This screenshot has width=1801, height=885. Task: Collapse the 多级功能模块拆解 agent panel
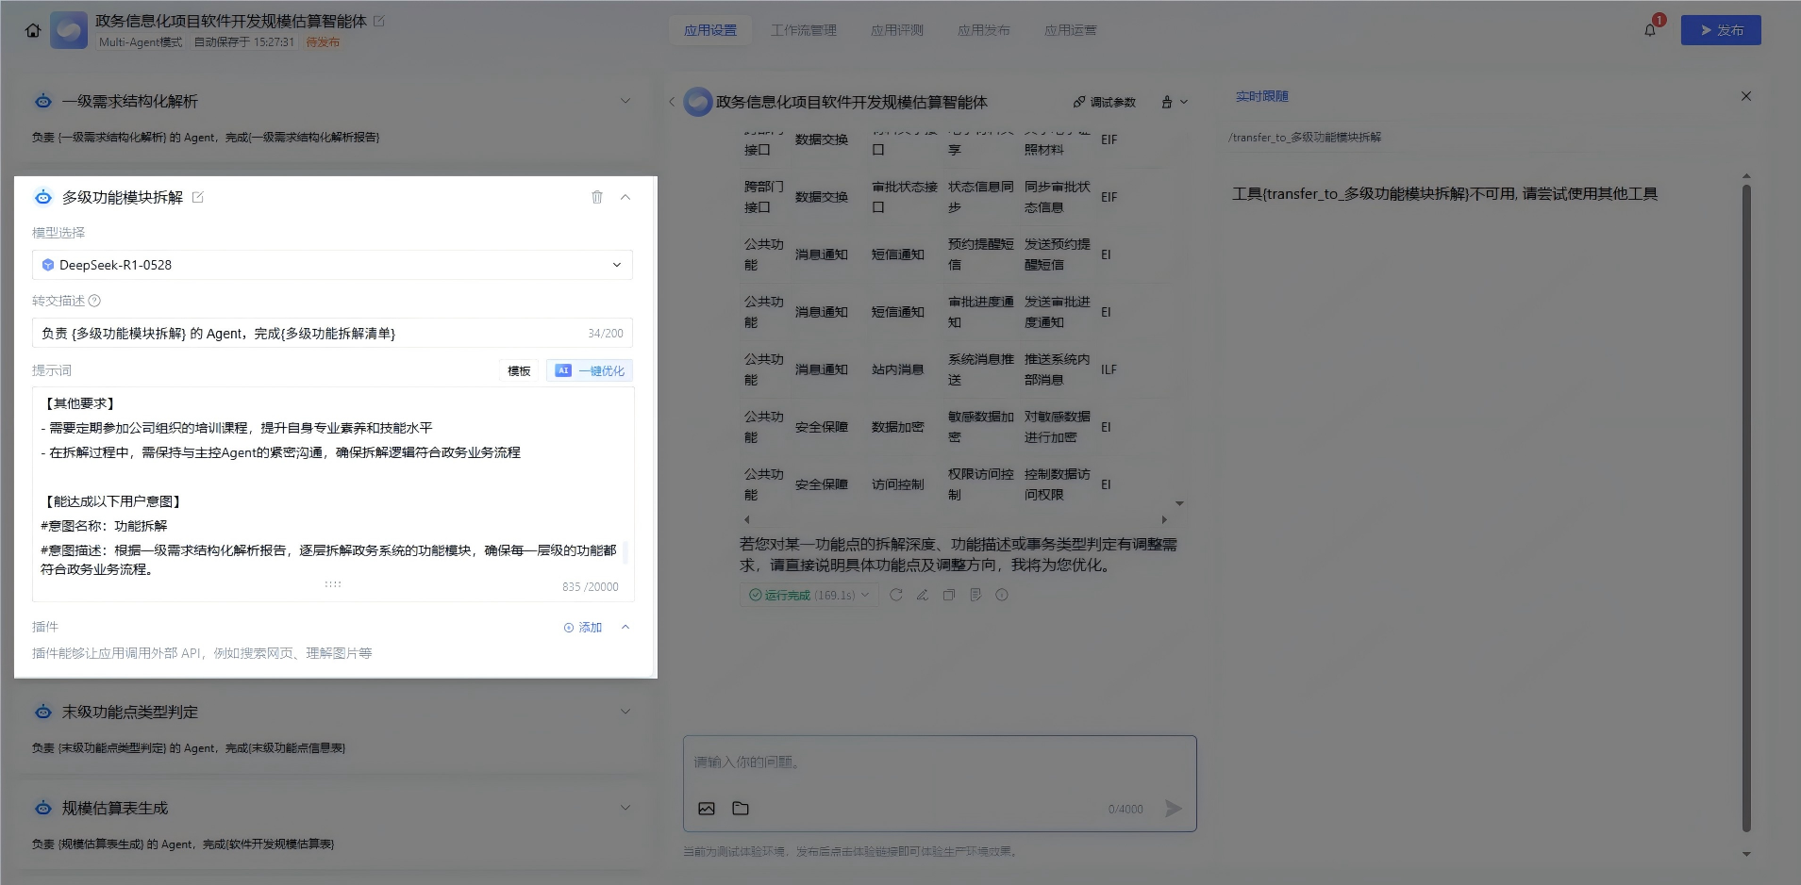pyautogui.click(x=625, y=197)
